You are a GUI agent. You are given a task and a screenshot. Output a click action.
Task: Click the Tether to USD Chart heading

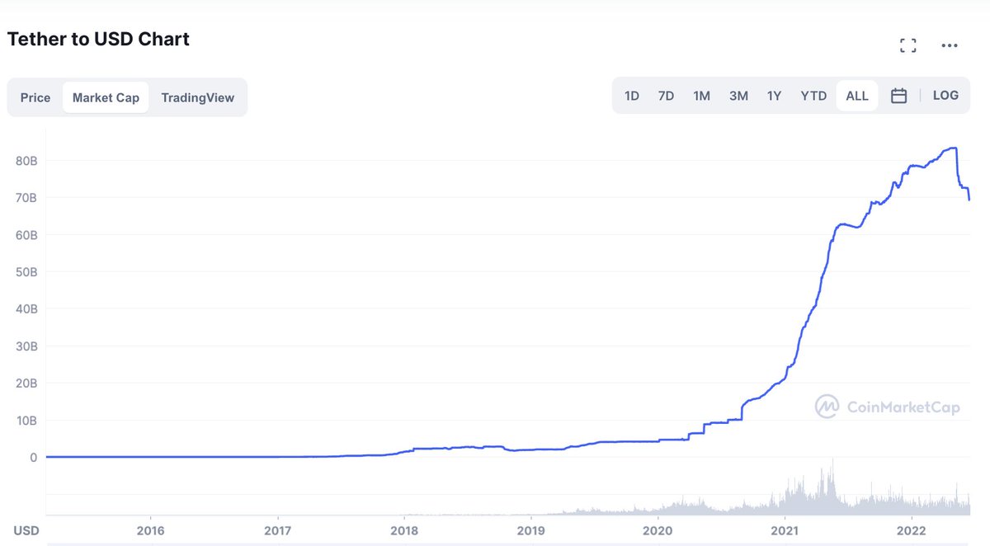98,38
